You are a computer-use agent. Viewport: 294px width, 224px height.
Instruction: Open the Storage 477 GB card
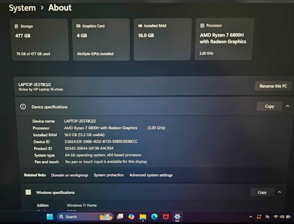40,40
